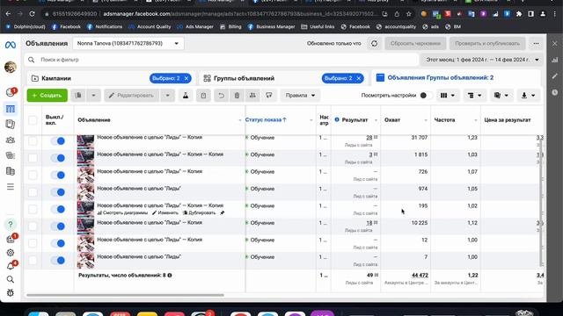Screen dimensions: 563x316
Task: Open the breakdown dropdown in toolbar
Action: [474, 96]
